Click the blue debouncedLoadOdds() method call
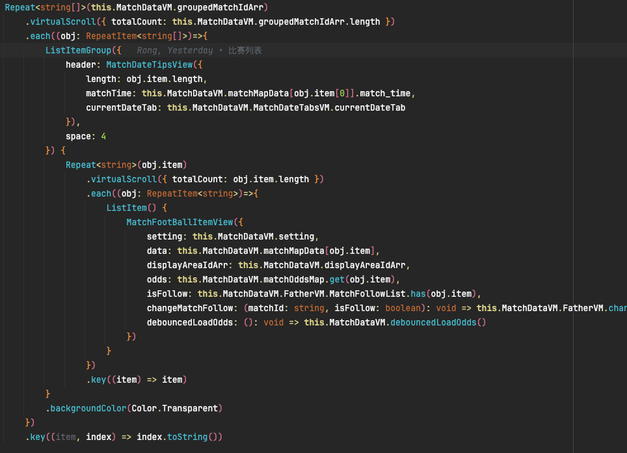This screenshot has width=627, height=453. click(438, 323)
